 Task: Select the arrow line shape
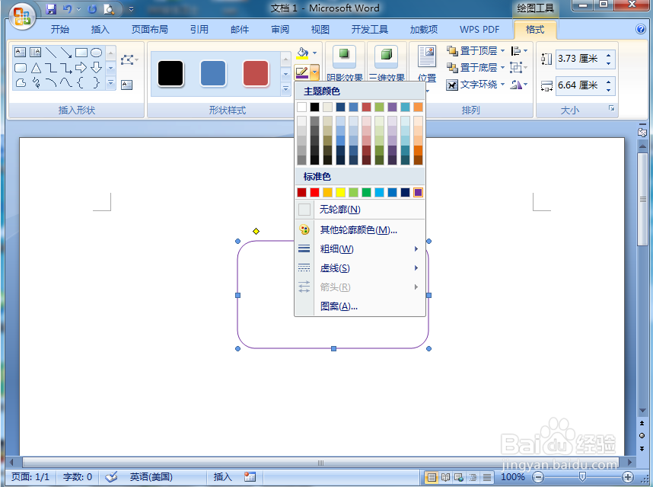coord(65,52)
